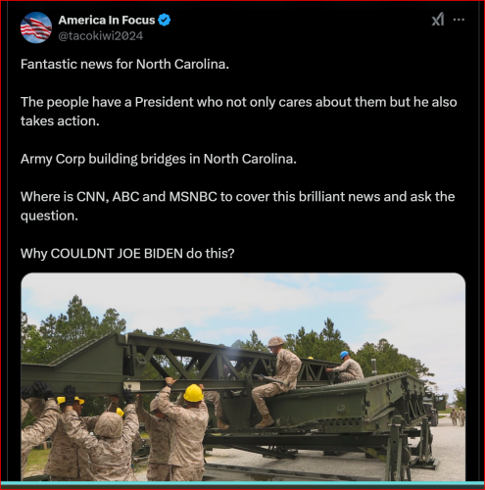485x490 pixels.
Task: Open the attached bridge-building photo
Action: pos(243,376)
